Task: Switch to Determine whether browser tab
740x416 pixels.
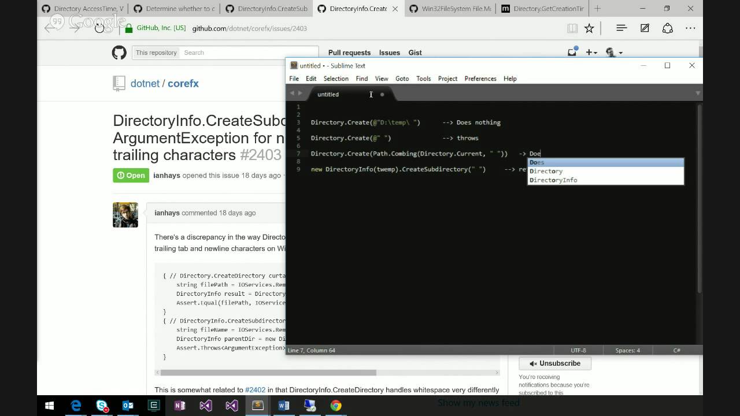Action: pos(175,9)
